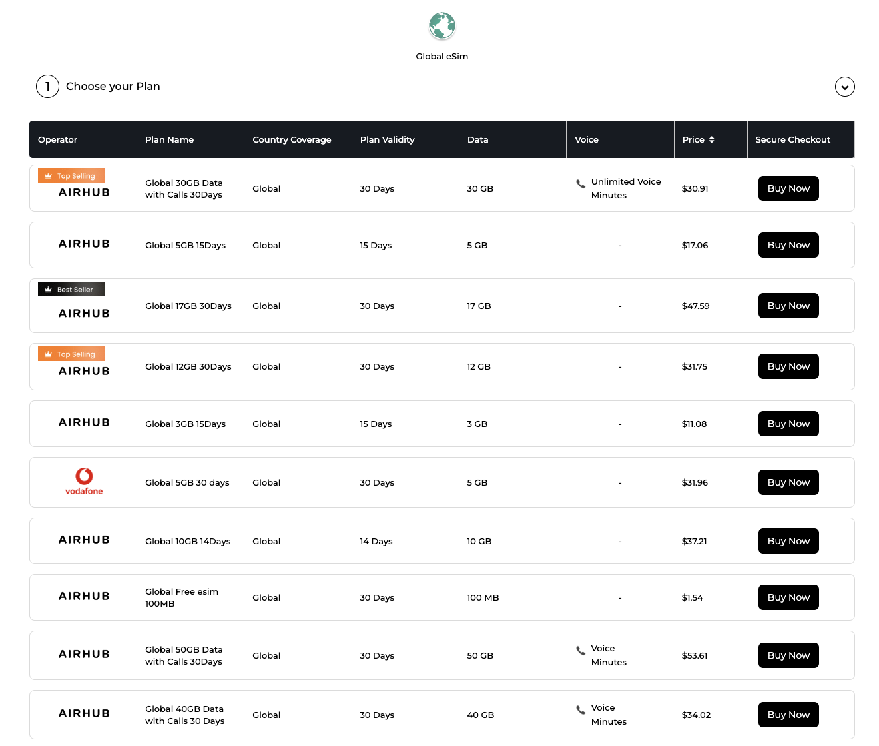
Task: Click the AIRHUB logo in 50GB plan row
Action: [84, 654]
